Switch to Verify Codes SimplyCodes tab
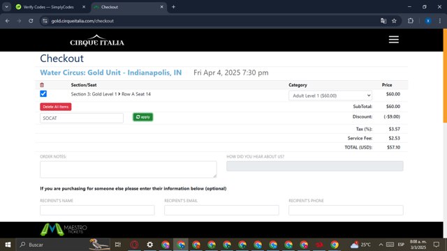 48,7
